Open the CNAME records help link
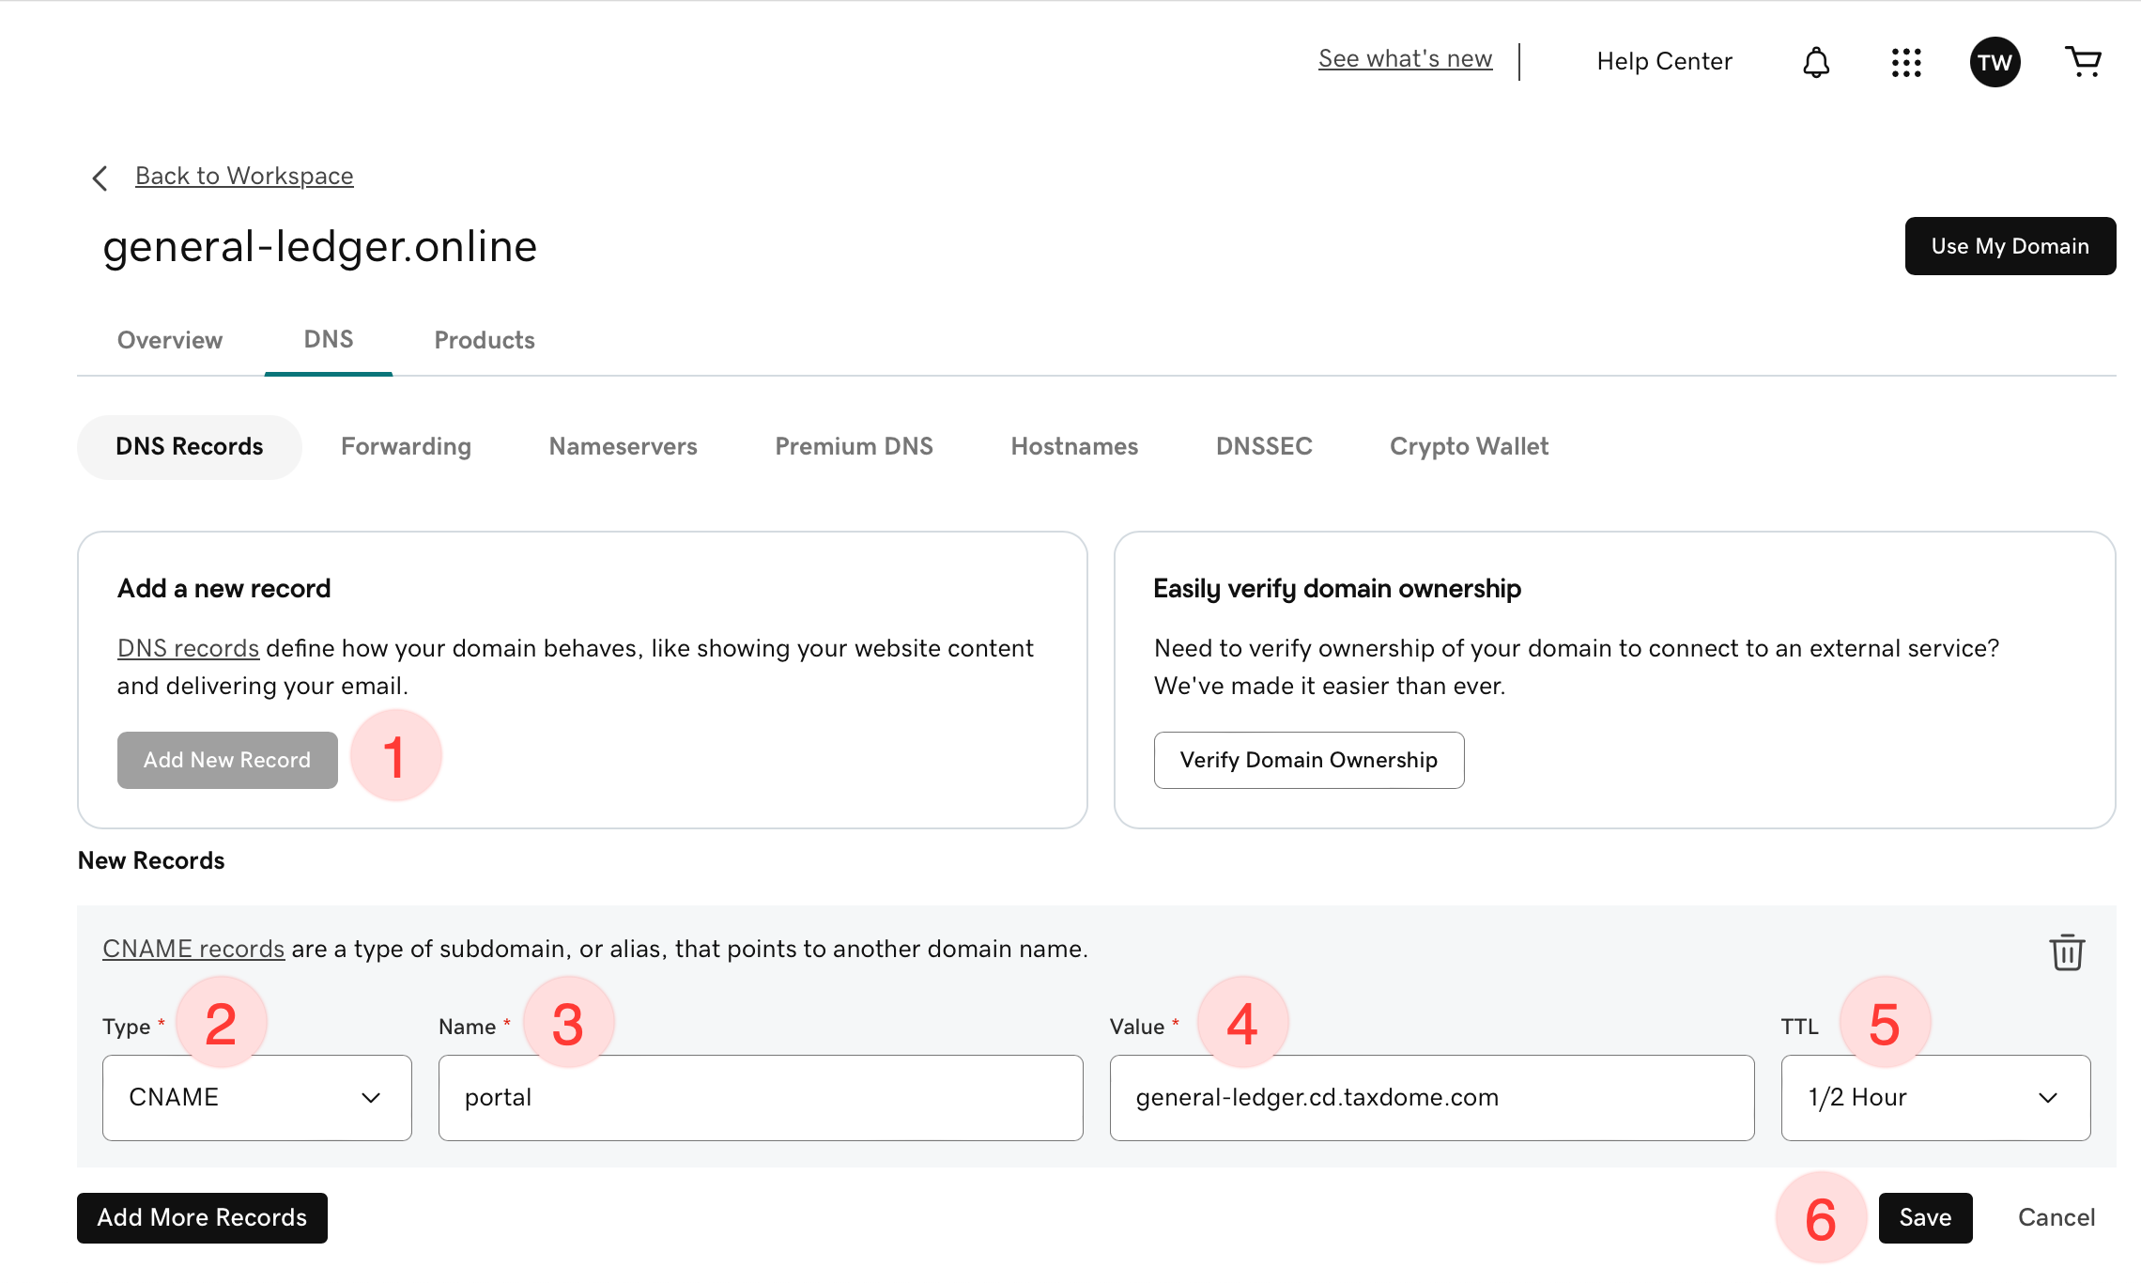 click(x=193, y=949)
